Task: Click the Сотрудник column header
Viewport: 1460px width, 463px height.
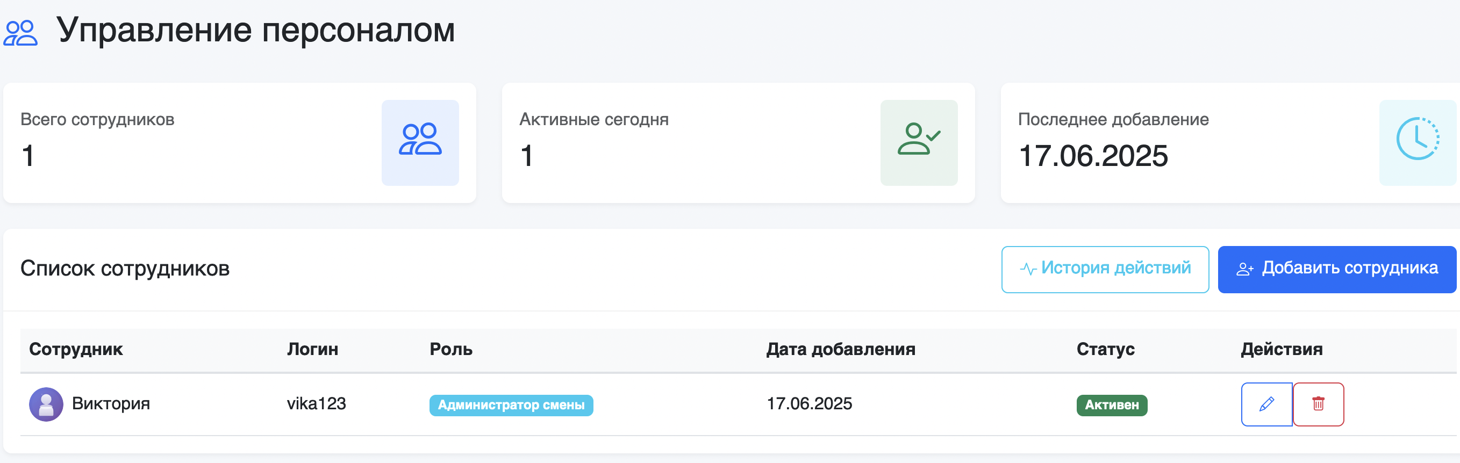Action: click(76, 349)
